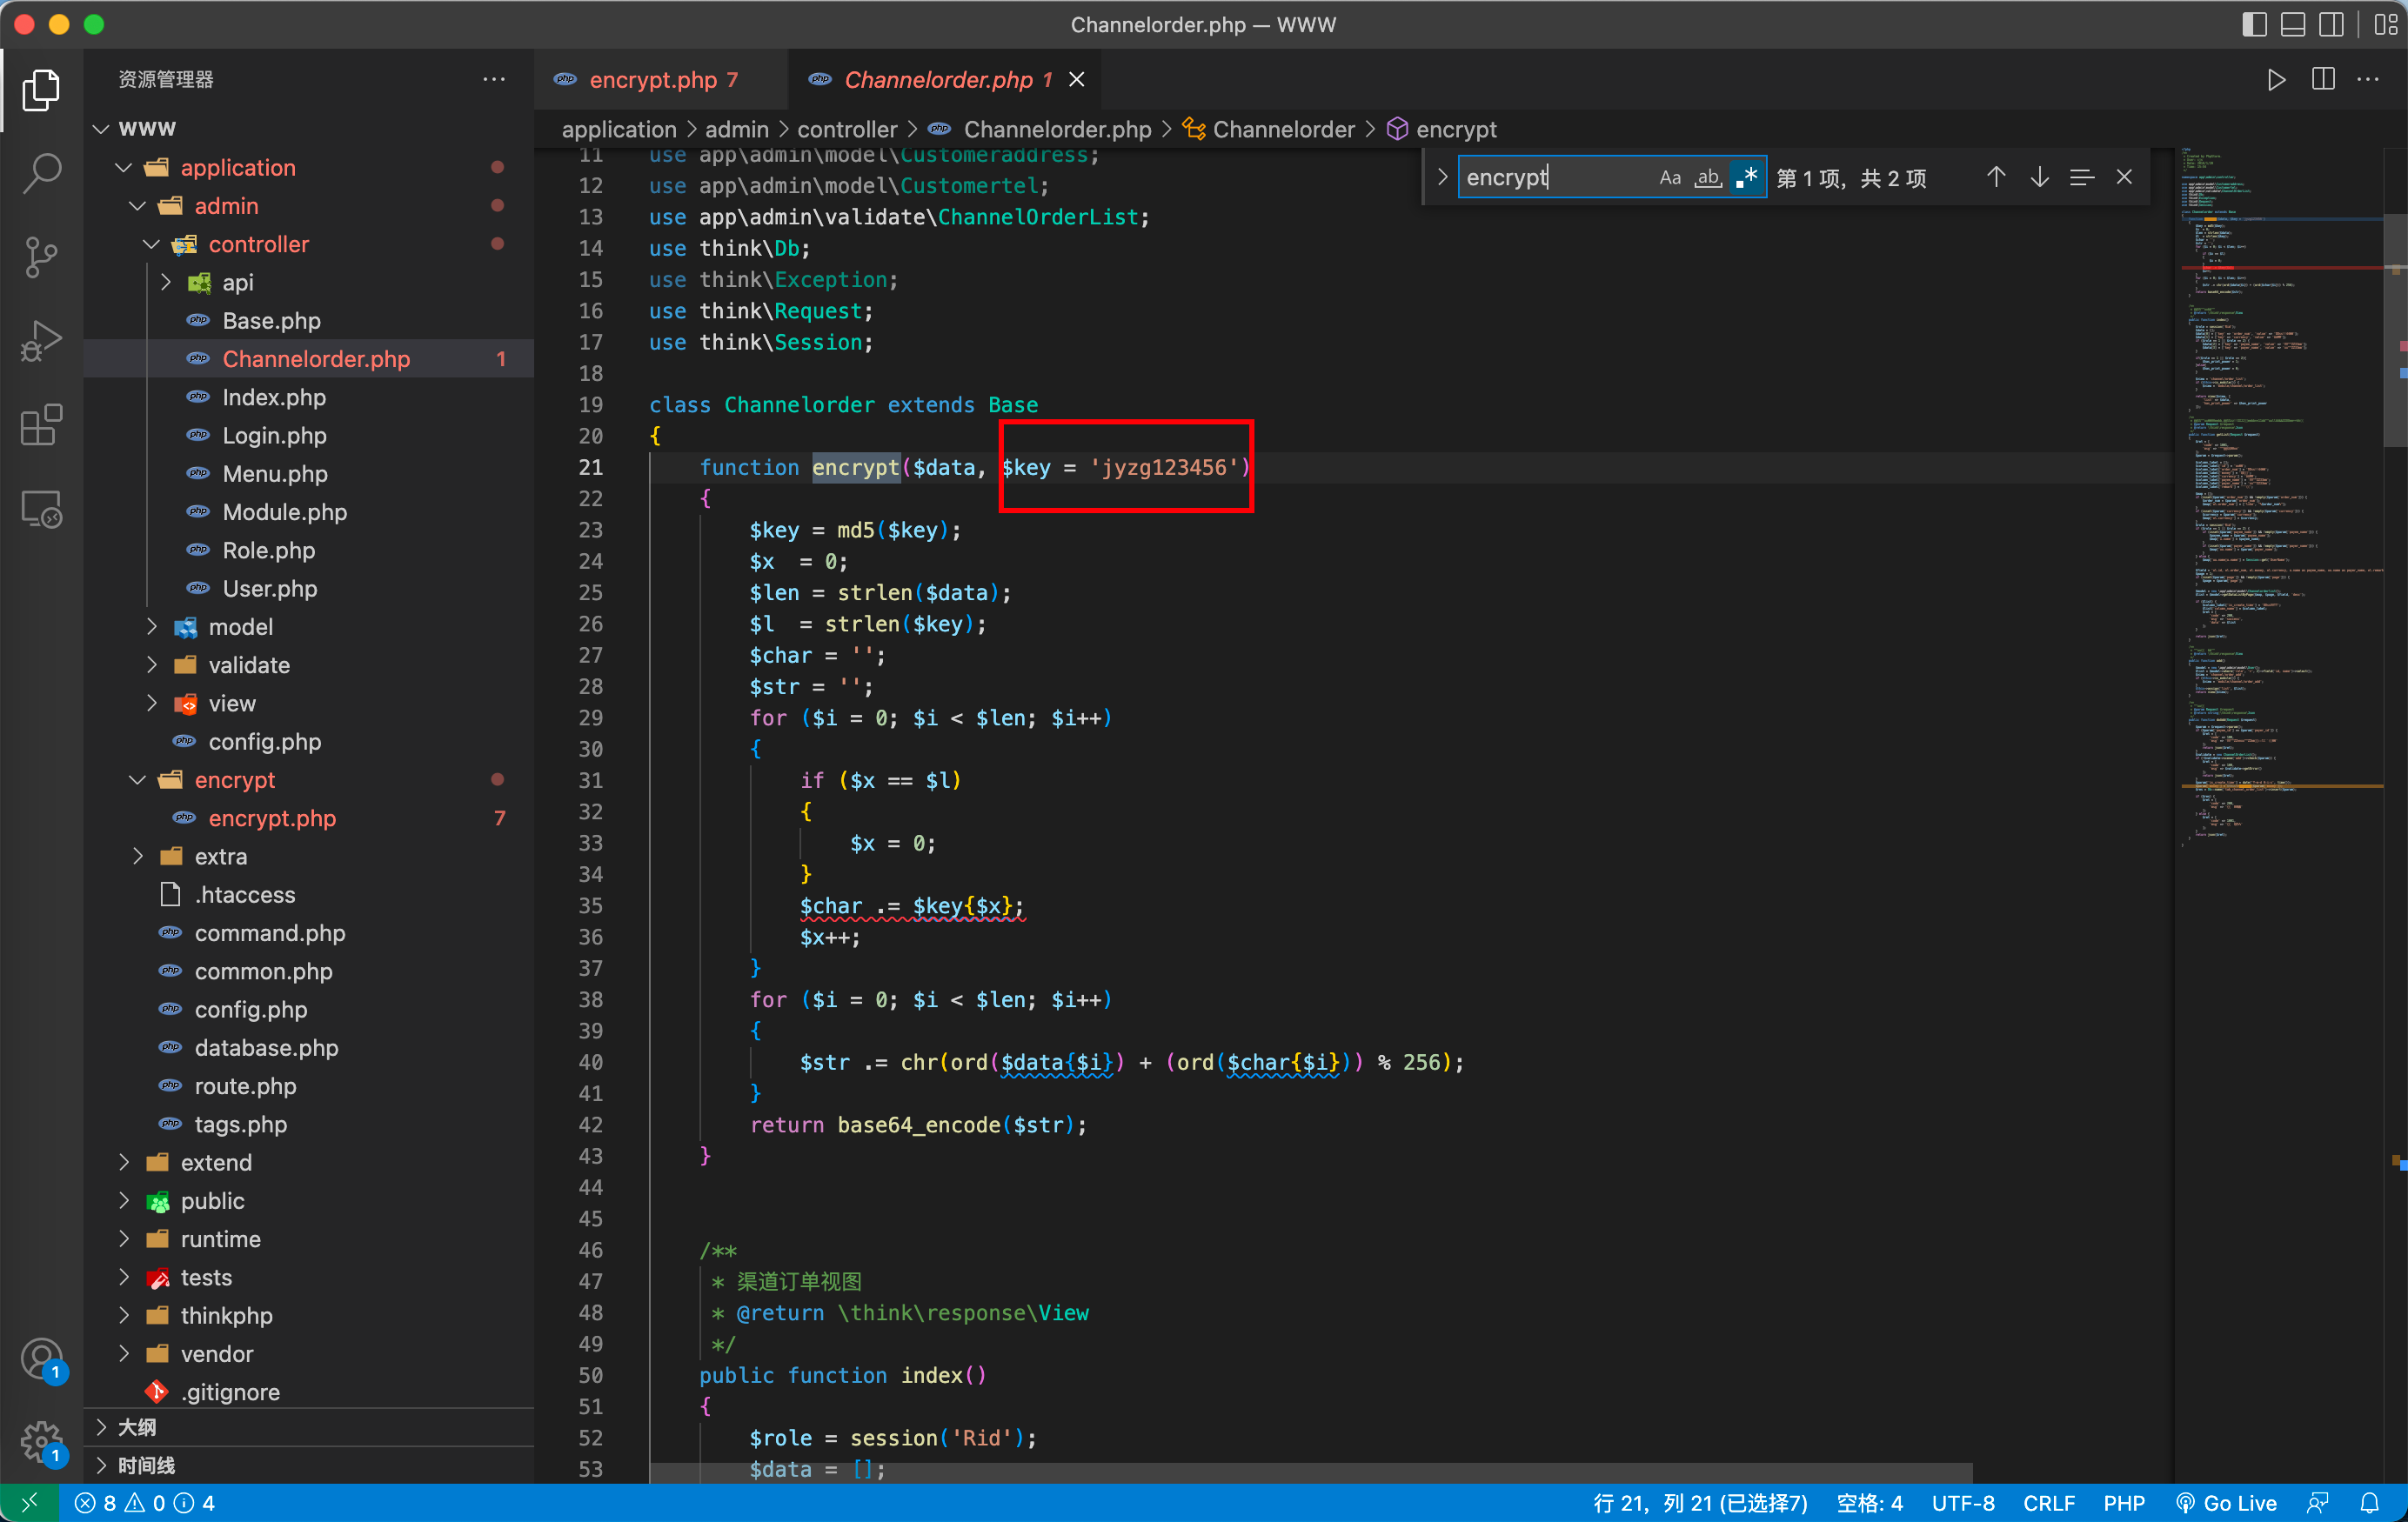Open the Extensions view
2408x1522 pixels.
41,425
